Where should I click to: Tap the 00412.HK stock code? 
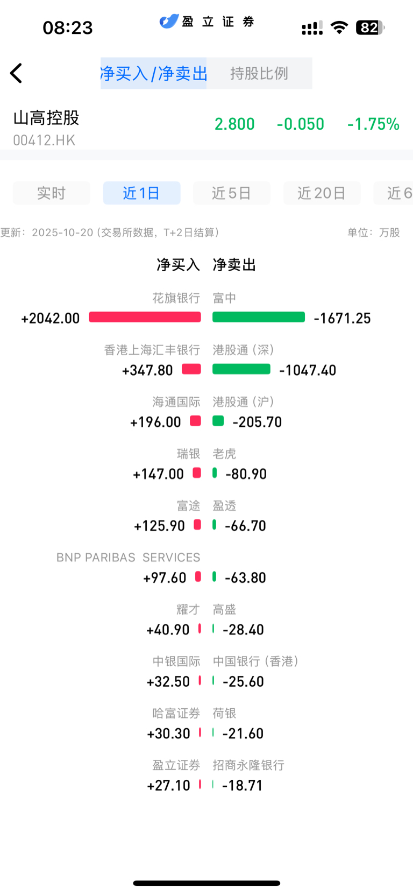44,140
